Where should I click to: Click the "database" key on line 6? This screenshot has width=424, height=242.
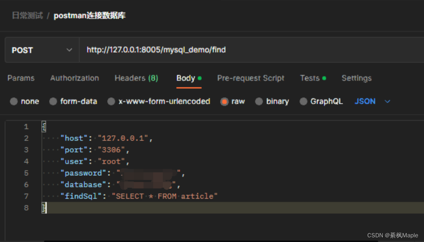(83, 185)
